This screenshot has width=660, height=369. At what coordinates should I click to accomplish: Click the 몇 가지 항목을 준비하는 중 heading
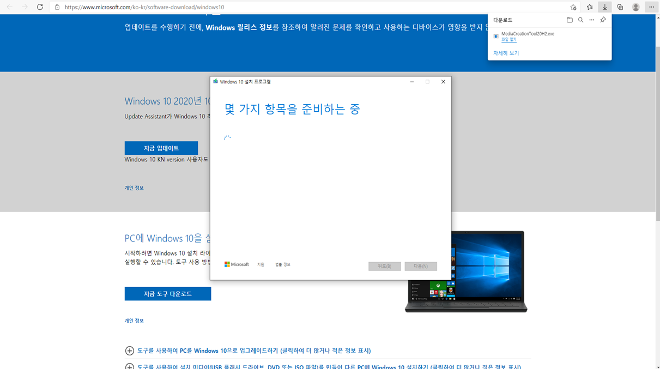coord(292,109)
